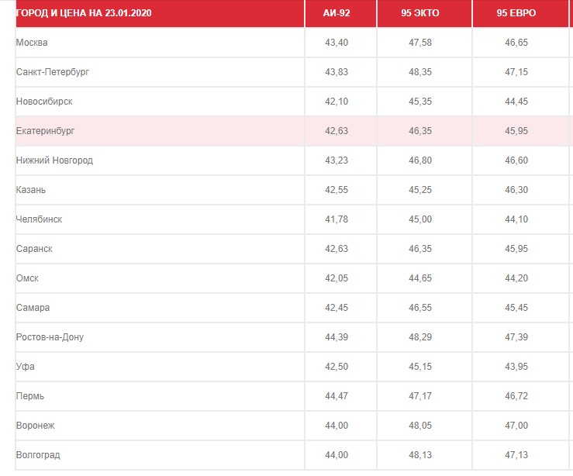The width and height of the screenshot is (573, 476).
Task: Click the 95 ЕВРО column header
Action: [x=520, y=13]
